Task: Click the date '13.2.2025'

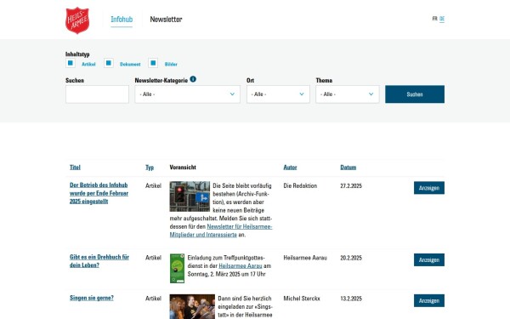Action: pos(351,299)
